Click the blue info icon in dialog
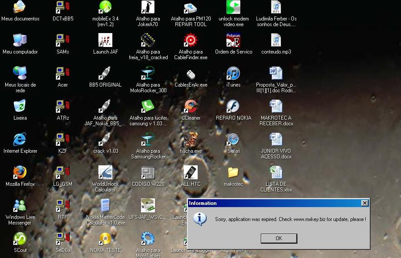401x258 pixels. click(x=200, y=219)
